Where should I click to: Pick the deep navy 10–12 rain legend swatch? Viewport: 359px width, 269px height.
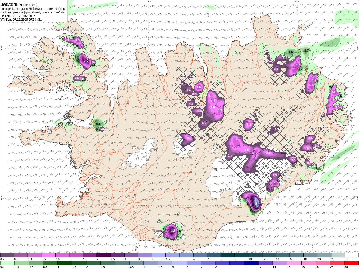(251, 263)
